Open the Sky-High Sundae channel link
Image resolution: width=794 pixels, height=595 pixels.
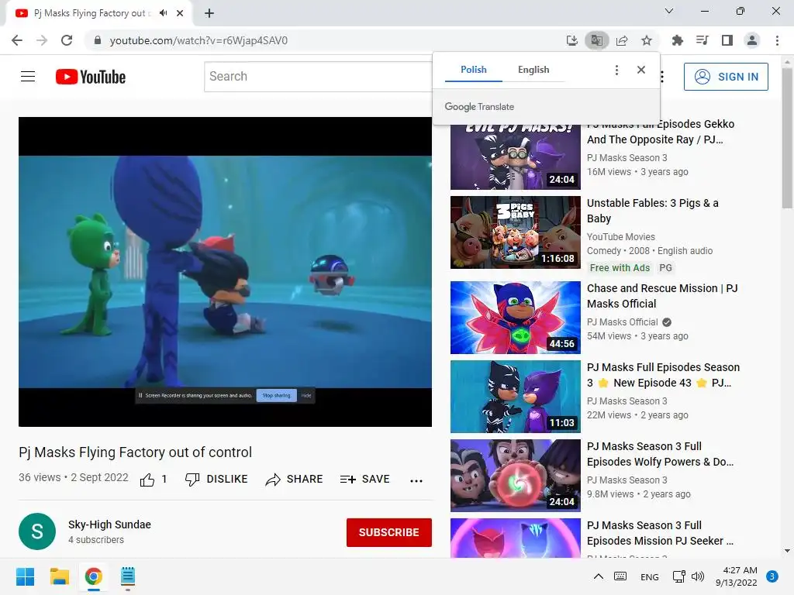[109, 524]
